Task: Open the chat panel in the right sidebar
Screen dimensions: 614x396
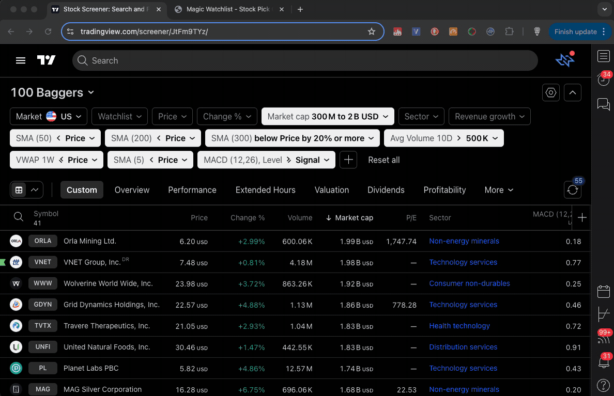Action: 603,104
